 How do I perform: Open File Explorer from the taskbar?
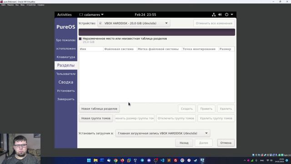95,160
